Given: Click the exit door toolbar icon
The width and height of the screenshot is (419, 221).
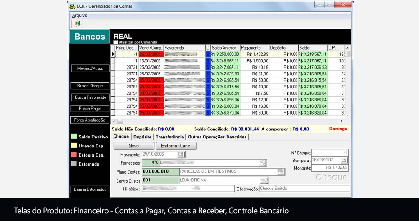Looking at the screenshot, I should tap(77, 23).
